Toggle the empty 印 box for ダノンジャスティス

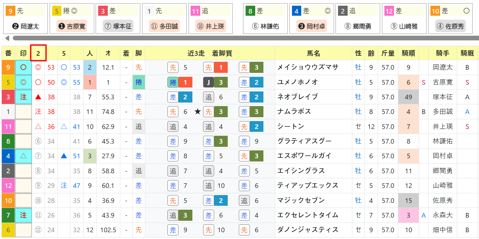click(23, 230)
